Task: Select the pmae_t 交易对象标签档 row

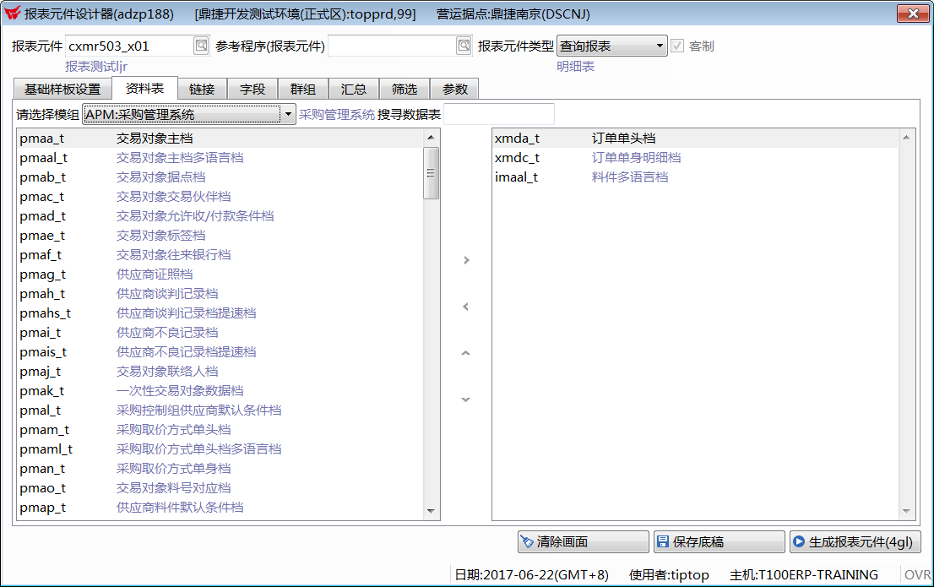Action: pos(220,236)
